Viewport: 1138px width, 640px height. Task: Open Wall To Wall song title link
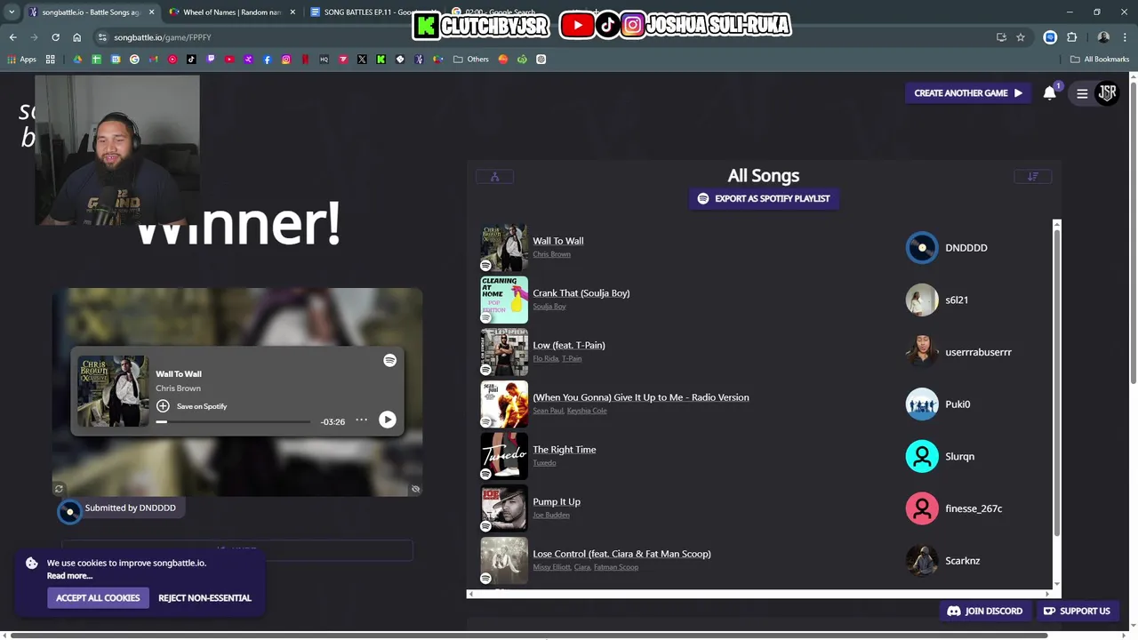coord(558,241)
